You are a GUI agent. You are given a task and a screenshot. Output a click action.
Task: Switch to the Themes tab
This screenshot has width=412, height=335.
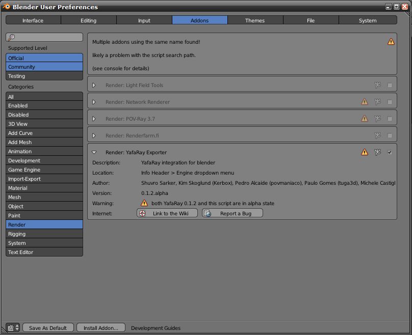(255, 20)
